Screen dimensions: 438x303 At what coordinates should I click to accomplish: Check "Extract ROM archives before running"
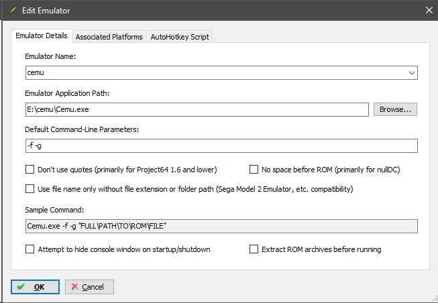click(254, 249)
